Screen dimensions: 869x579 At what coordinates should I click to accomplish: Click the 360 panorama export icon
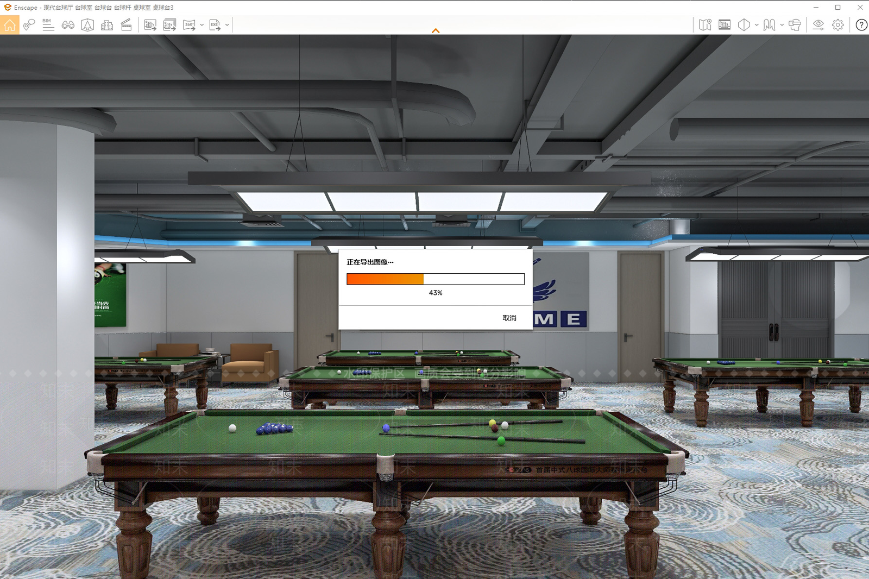point(189,25)
